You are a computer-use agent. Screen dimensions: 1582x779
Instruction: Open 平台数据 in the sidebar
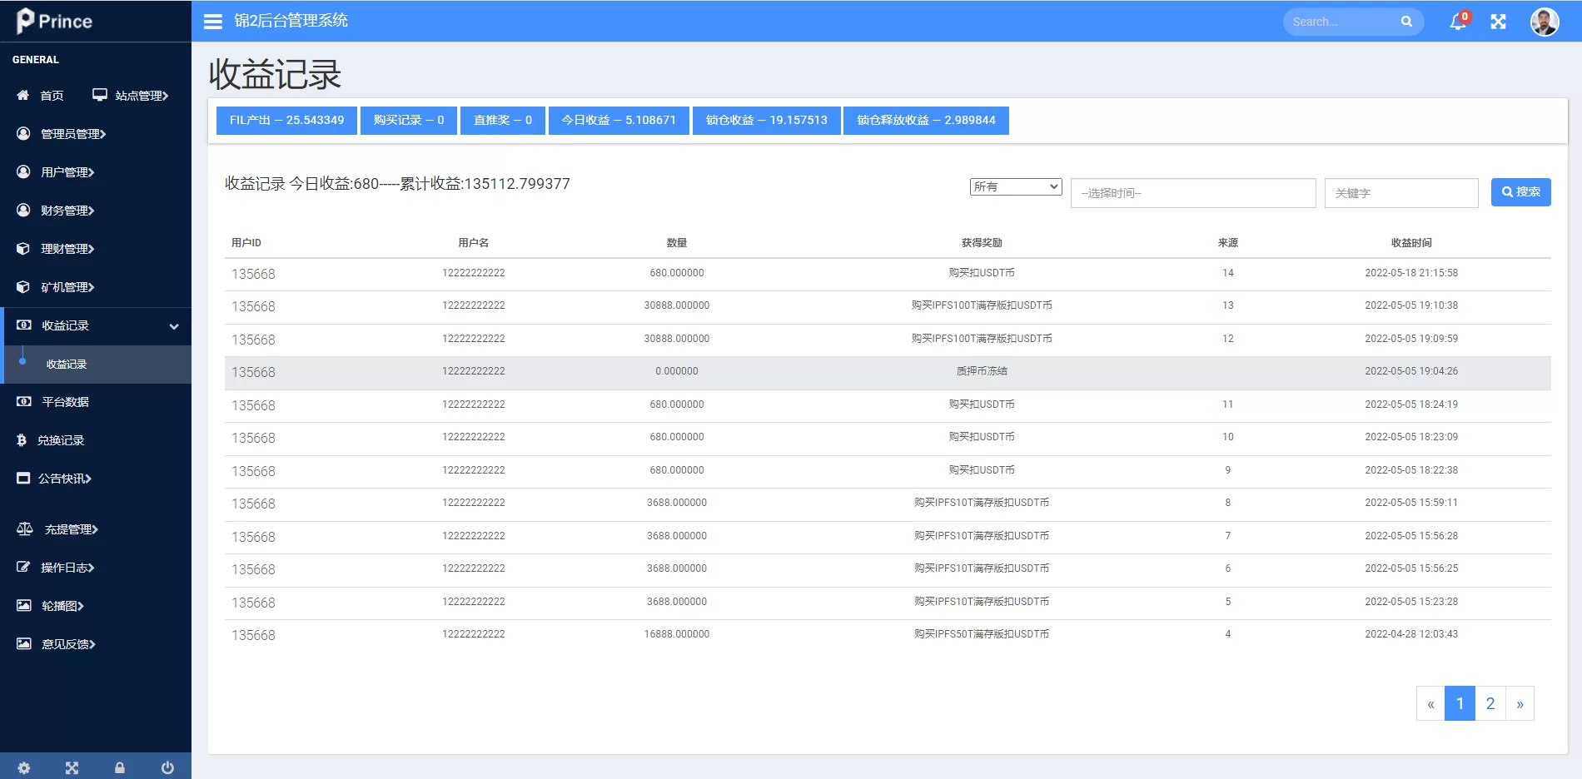coord(65,402)
